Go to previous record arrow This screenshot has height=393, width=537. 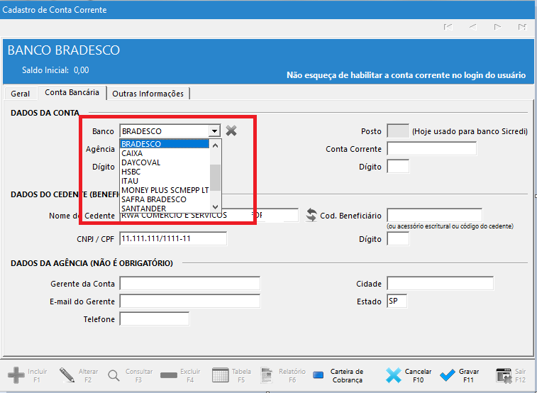tap(472, 27)
